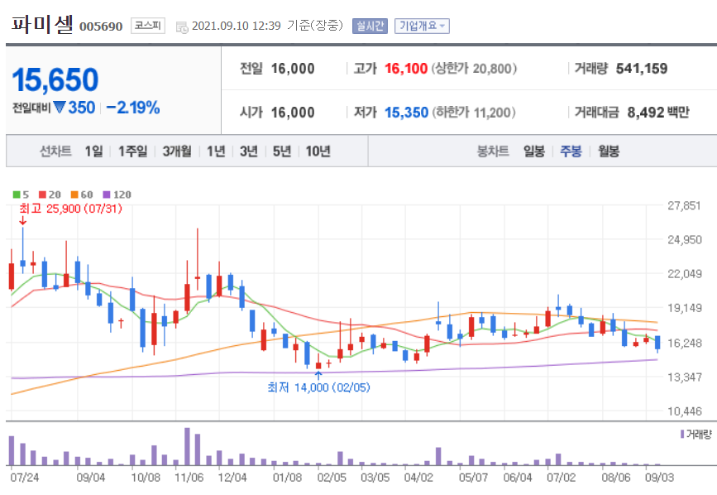The height and width of the screenshot is (495, 717).
Task: Switch to 월봉 monthly candle chart
Action: click(x=610, y=151)
